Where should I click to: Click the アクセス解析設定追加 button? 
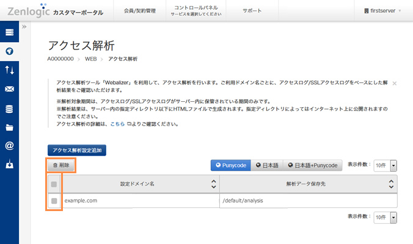click(x=77, y=150)
